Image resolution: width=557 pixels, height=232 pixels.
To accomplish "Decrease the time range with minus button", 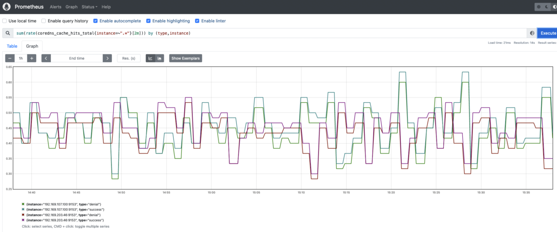I will [10, 58].
